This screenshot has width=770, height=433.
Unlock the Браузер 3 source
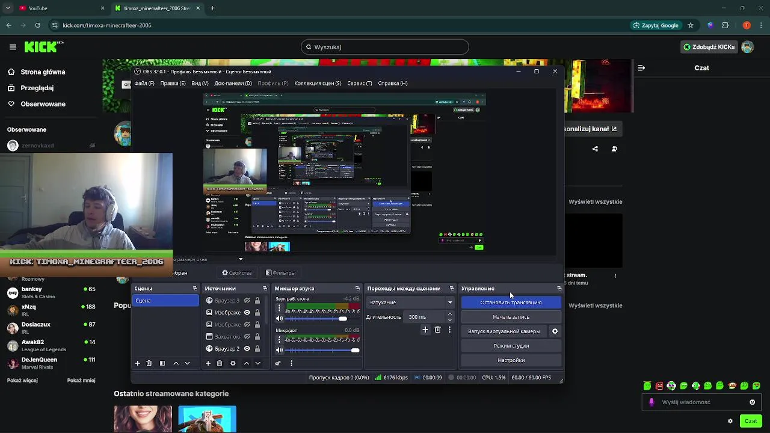click(x=257, y=301)
